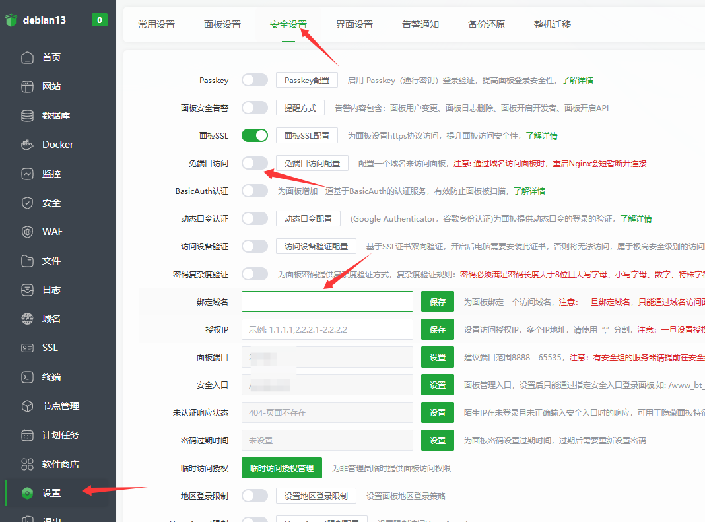Switch to the 界面设置 tab

pos(354,24)
